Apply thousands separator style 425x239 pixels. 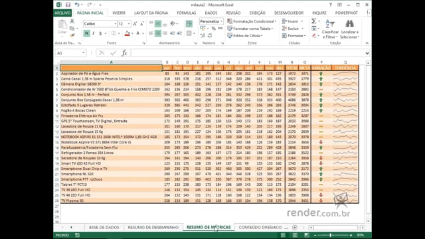point(220,28)
